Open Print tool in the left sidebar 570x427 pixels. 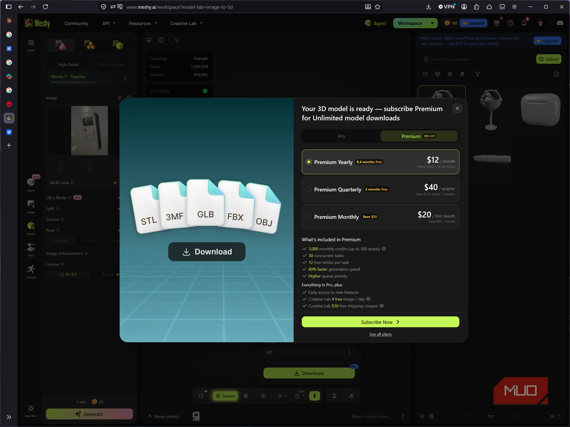coord(31,250)
